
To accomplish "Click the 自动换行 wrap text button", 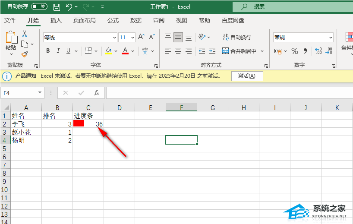I will 236,38.
